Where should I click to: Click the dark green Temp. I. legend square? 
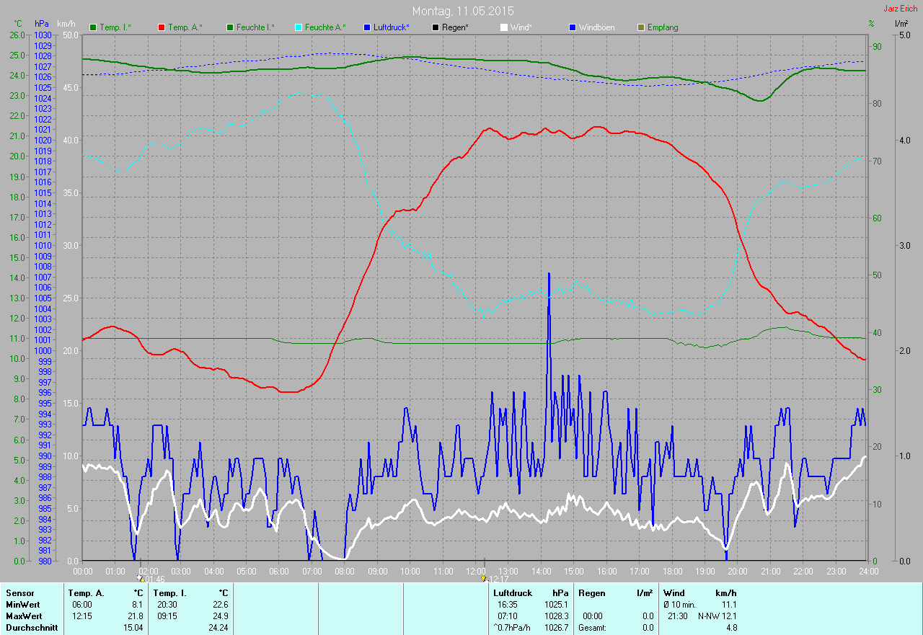(x=93, y=27)
